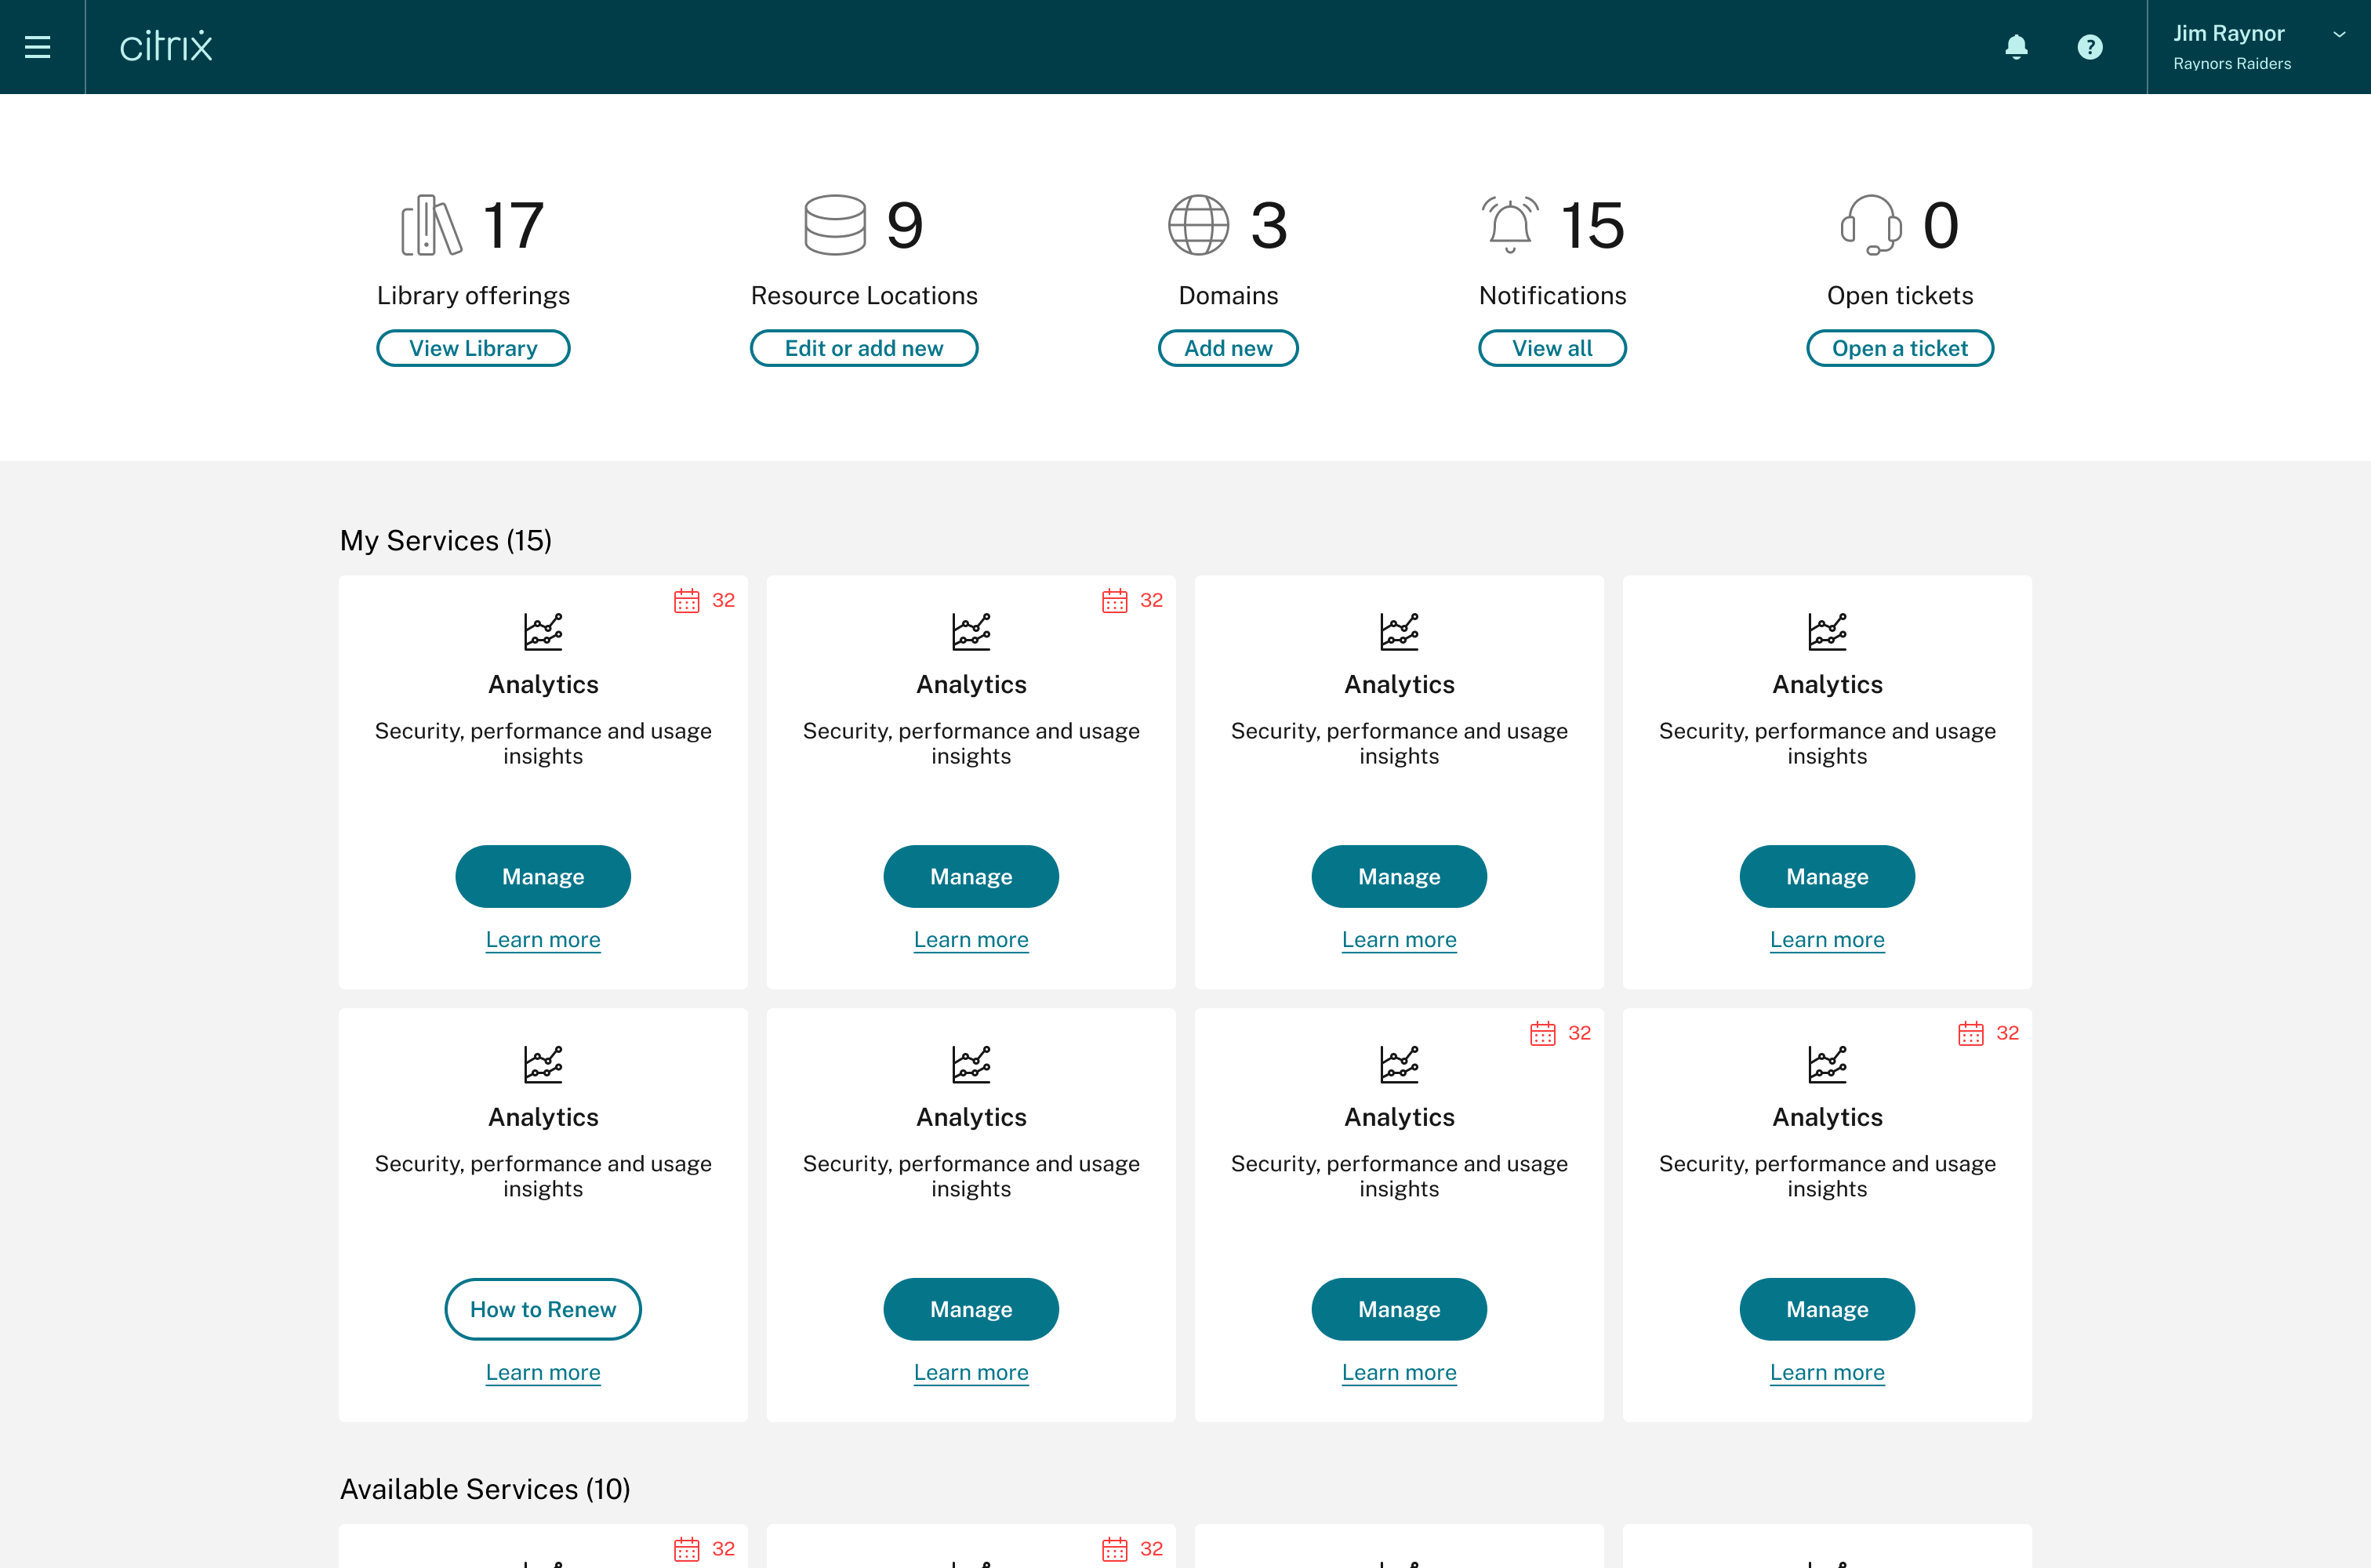The image size is (2371, 1568).
Task: Click the Raynors Raiders organization name
Action: pyautogui.click(x=2232, y=64)
